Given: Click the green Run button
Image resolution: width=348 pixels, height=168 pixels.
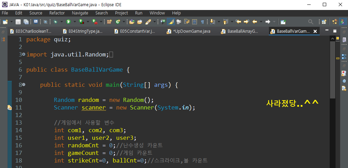Looking at the screenshot, I should (68, 22).
